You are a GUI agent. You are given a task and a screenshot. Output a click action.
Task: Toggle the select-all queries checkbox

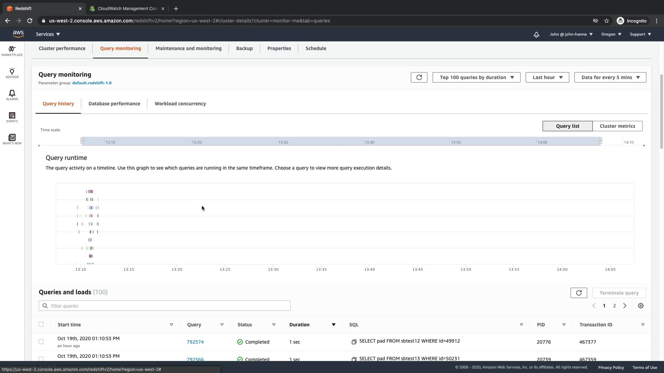(x=41, y=324)
